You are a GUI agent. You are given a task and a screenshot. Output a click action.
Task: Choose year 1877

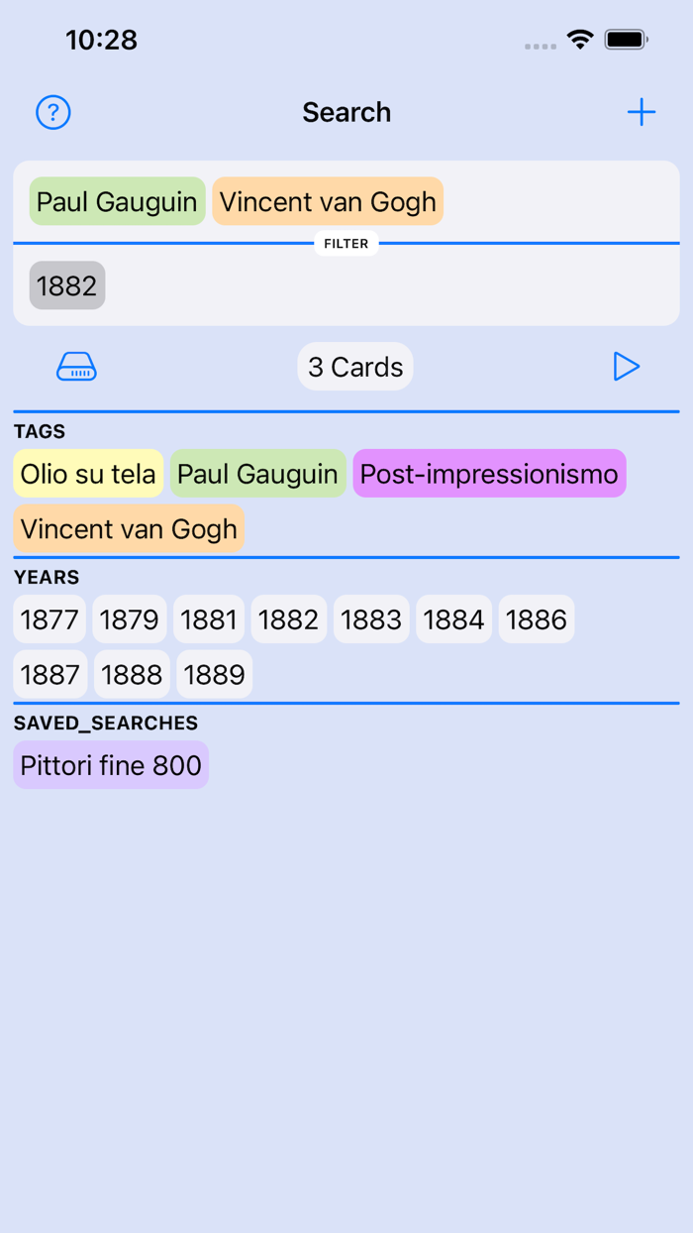[x=49, y=619]
